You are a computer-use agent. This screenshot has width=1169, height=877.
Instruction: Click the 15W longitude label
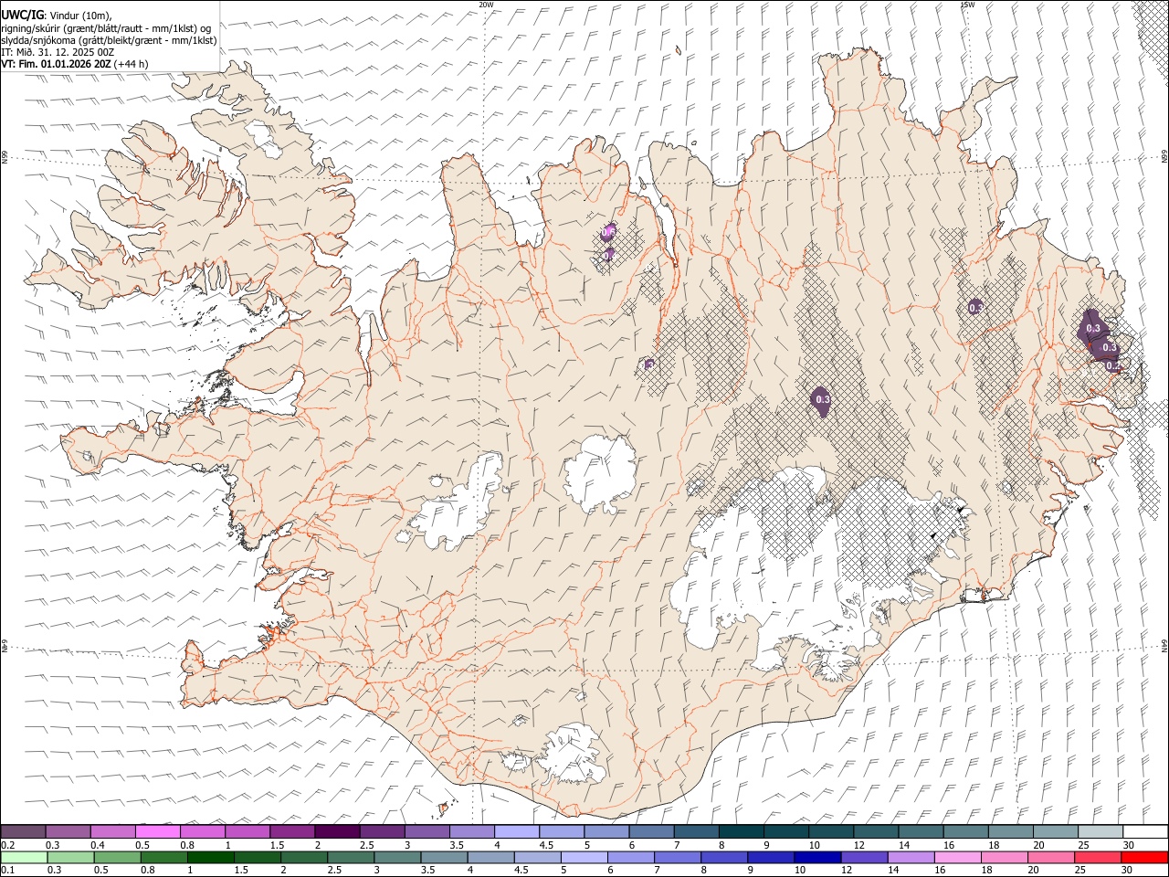coord(967,5)
